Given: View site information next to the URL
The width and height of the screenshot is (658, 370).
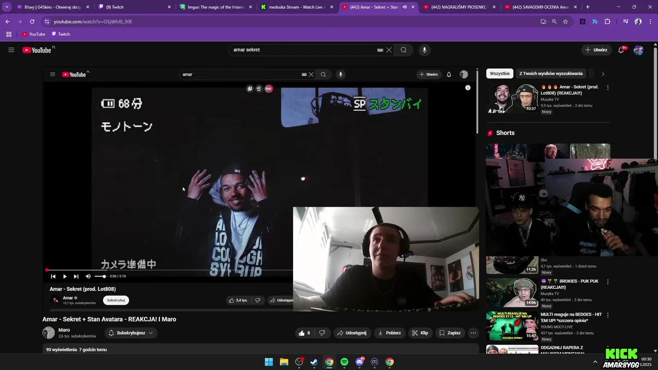Looking at the screenshot, I should 47,22.
